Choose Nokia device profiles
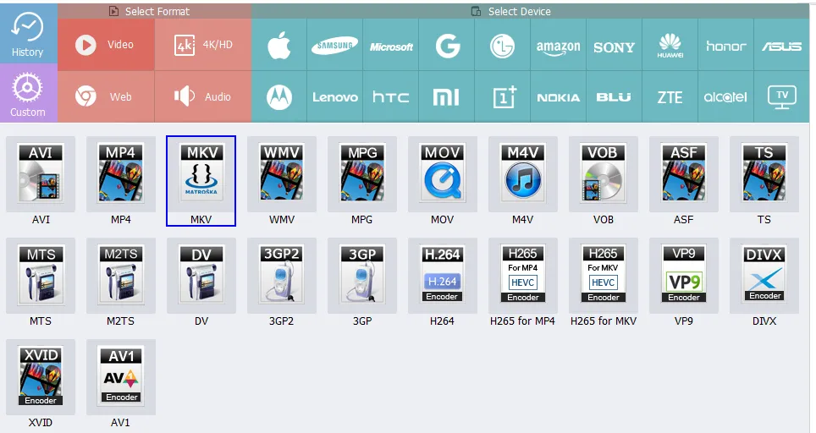 tap(558, 96)
